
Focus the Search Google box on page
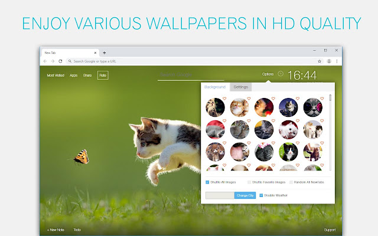click(x=191, y=75)
